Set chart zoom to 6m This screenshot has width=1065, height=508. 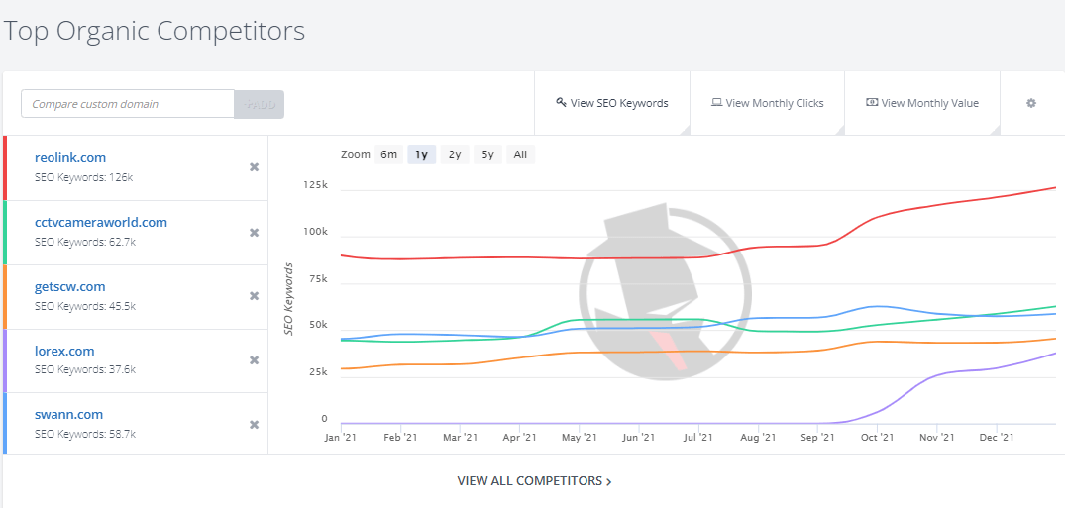point(388,154)
